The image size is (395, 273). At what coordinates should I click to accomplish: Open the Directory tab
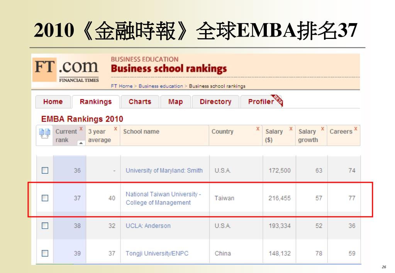point(215,102)
